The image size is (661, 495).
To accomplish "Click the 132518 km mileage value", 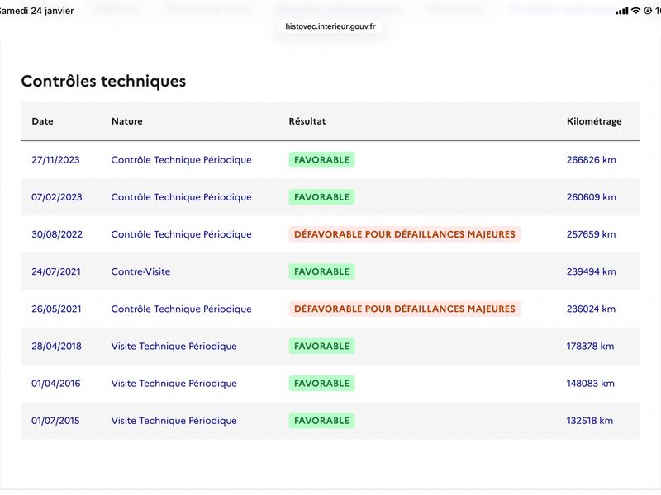I will (x=590, y=421).
